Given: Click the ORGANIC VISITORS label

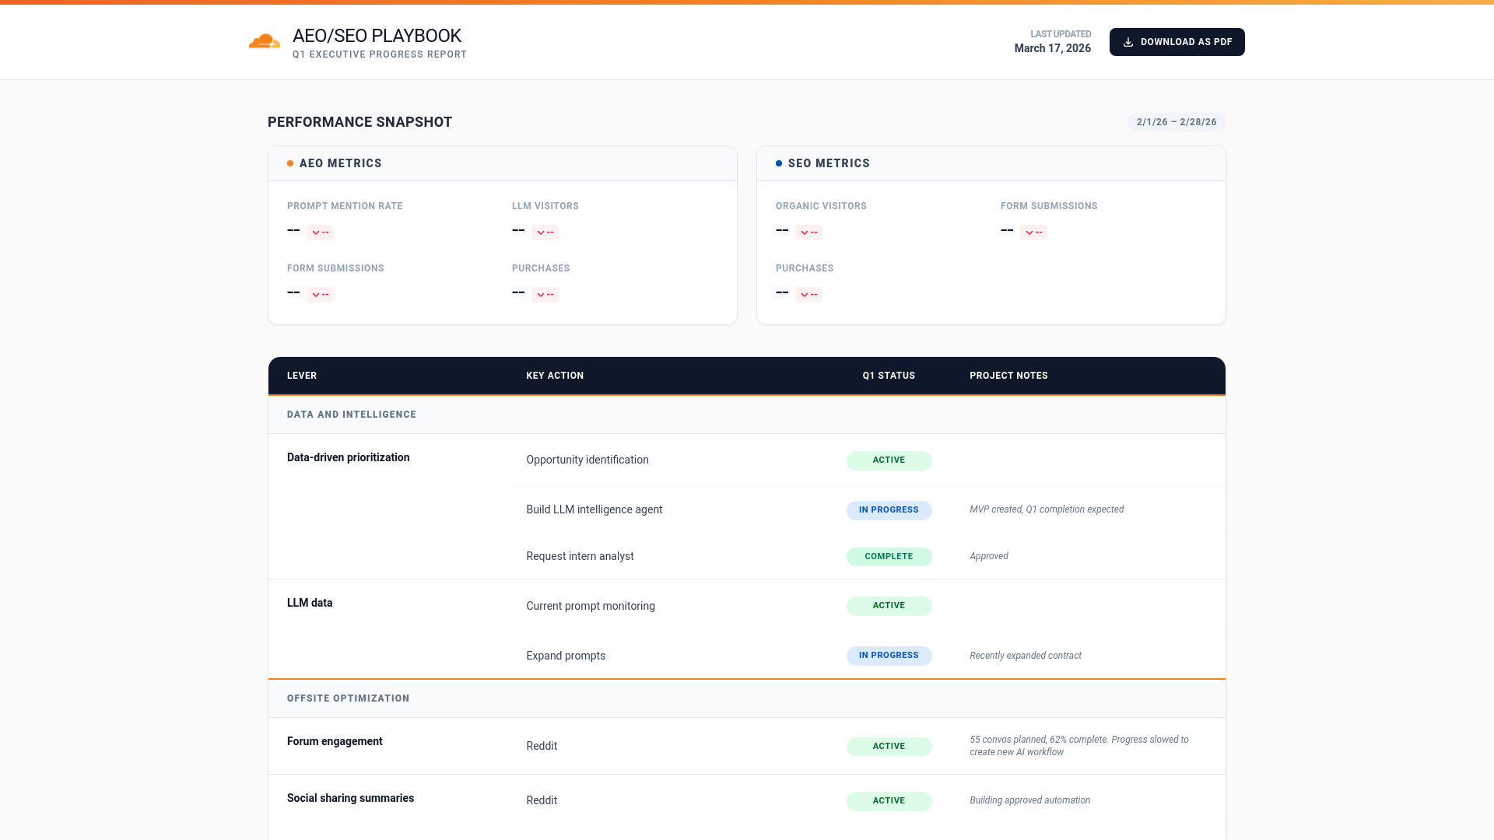Looking at the screenshot, I should (x=821, y=206).
